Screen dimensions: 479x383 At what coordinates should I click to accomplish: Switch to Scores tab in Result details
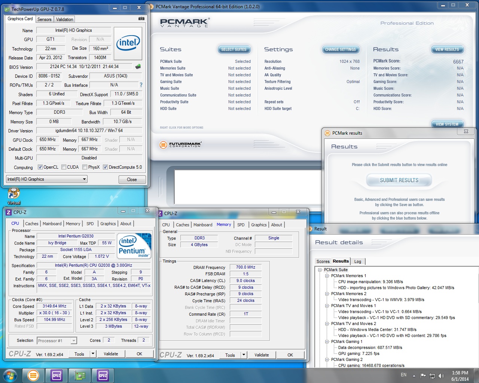point(323,261)
